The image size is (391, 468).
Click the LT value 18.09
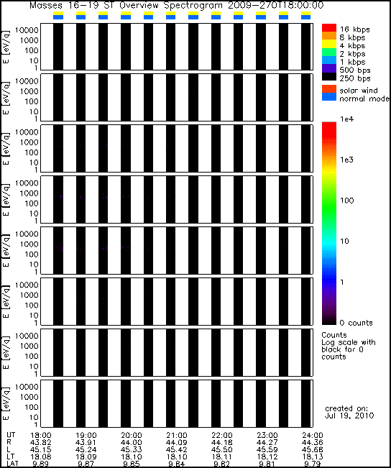(x=86, y=456)
